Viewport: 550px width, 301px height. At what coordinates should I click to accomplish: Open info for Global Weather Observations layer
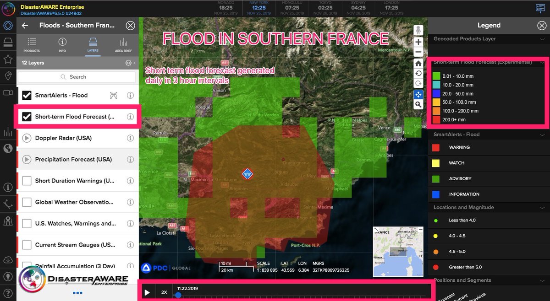coord(130,202)
